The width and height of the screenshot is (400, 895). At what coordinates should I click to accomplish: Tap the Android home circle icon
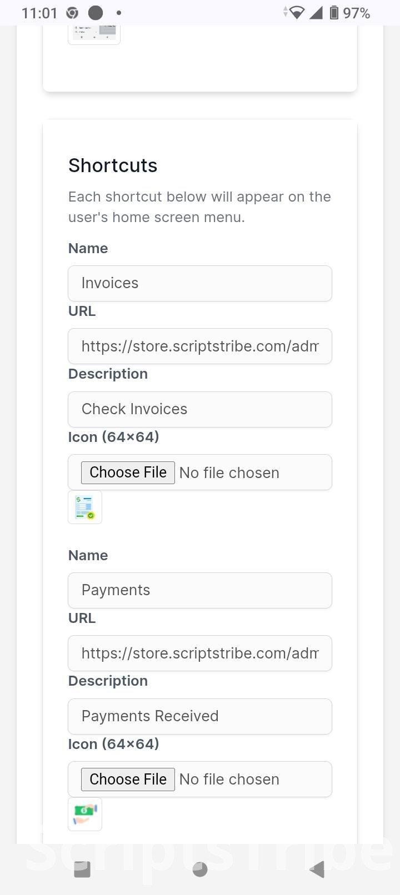tap(199, 869)
